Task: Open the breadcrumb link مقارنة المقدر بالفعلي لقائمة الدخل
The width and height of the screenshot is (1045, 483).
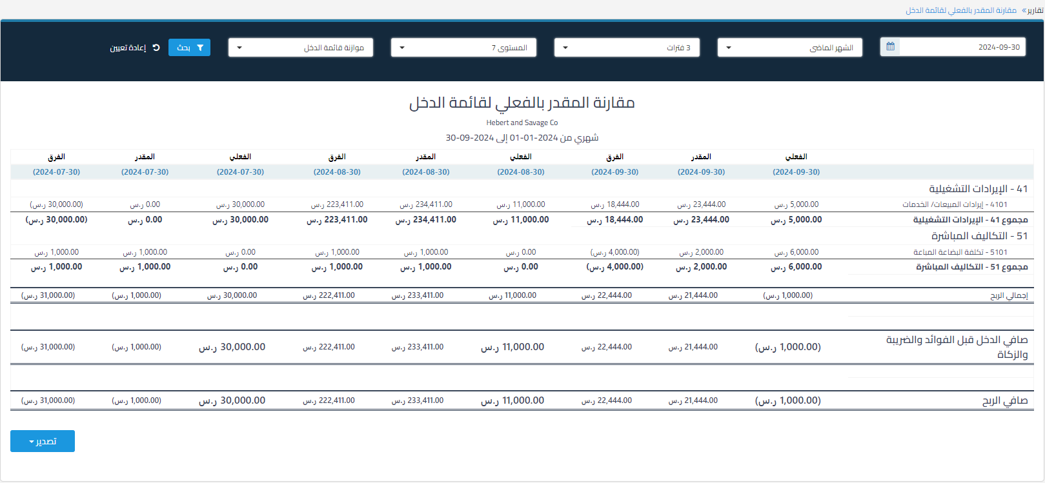Action: pyautogui.click(x=960, y=10)
